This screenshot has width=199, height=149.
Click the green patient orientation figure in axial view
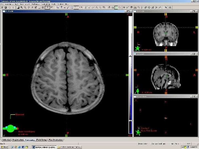pos(11,129)
